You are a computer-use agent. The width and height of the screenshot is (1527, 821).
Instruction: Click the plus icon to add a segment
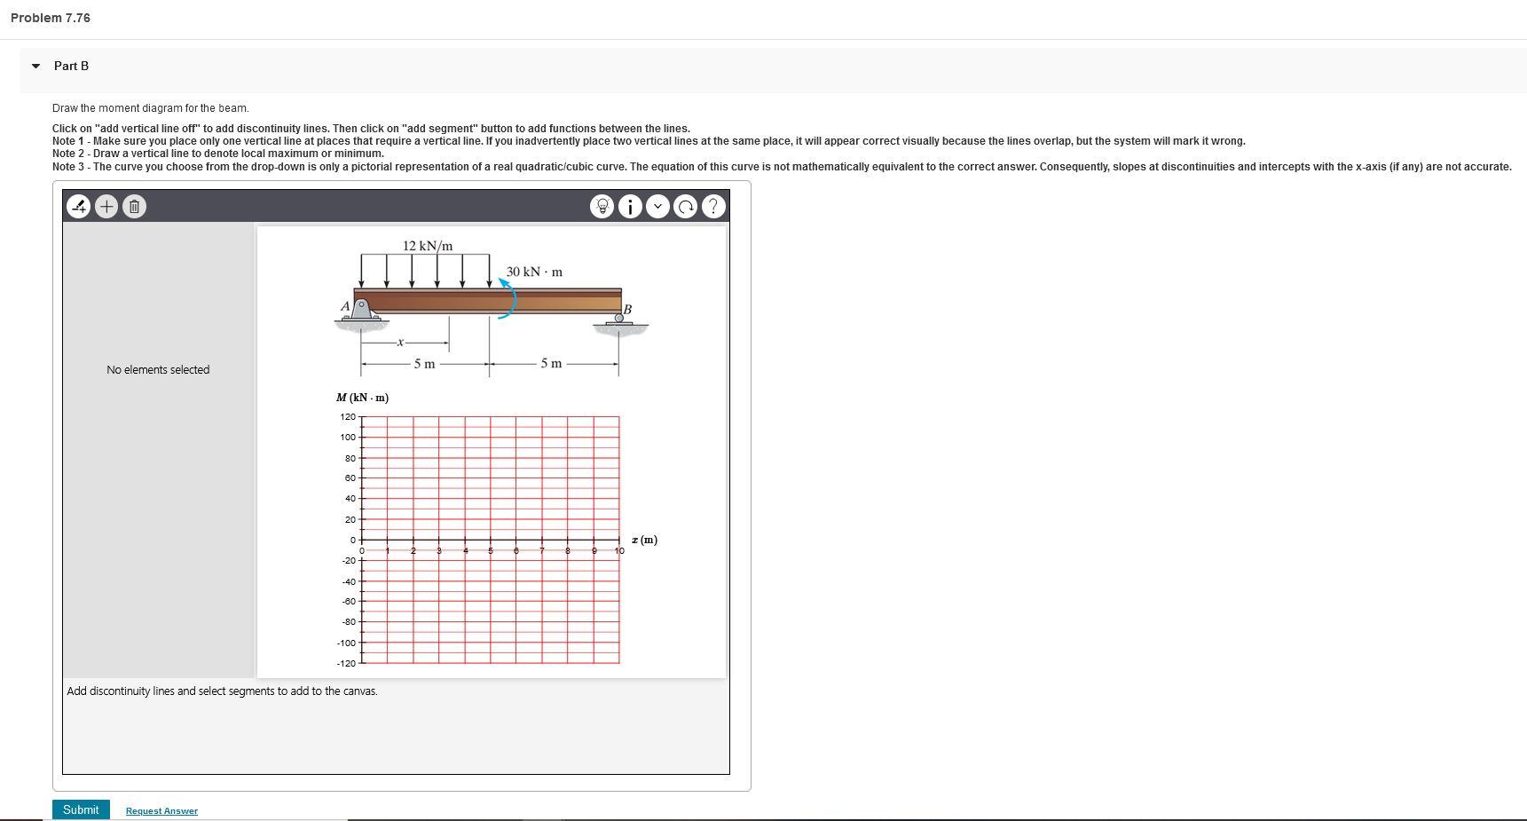click(106, 206)
